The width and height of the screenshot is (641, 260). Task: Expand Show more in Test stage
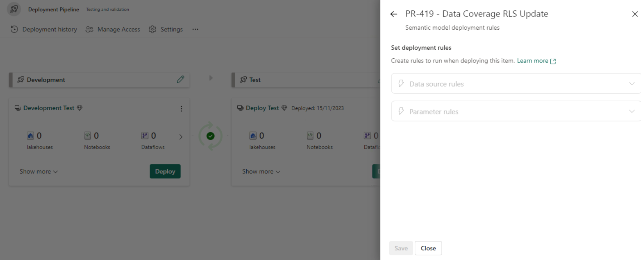pyautogui.click(x=261, y=172)
